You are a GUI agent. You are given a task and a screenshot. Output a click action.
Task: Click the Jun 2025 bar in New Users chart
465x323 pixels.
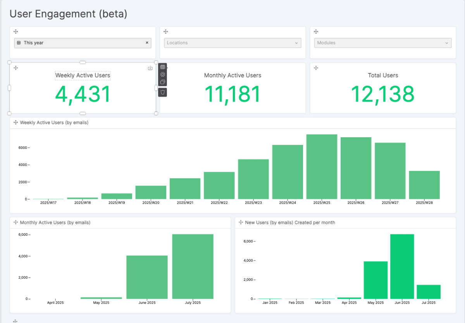(402, 266)
